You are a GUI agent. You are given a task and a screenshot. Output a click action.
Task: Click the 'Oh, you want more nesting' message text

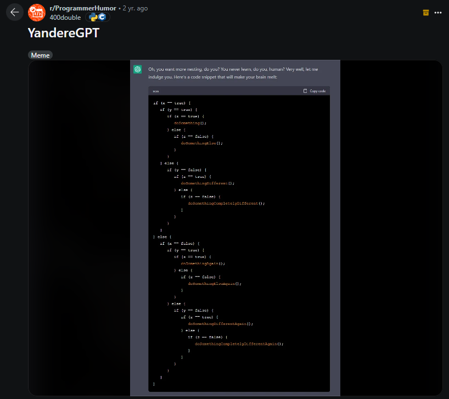point(233,73)
